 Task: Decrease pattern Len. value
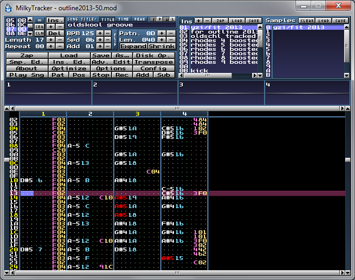171,40
